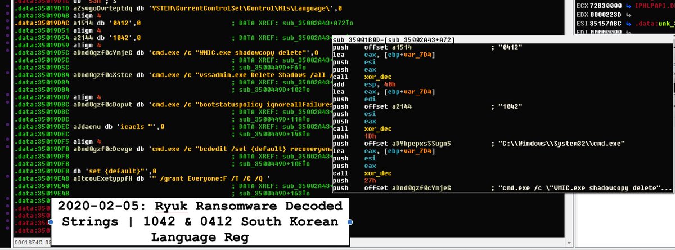Follow the sub_3500449D+163 cross reference
Image resolution: width=675 pixels, height=250 pixels.
[274, 194]
